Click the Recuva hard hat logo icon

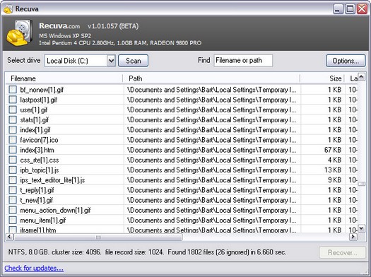19,33
